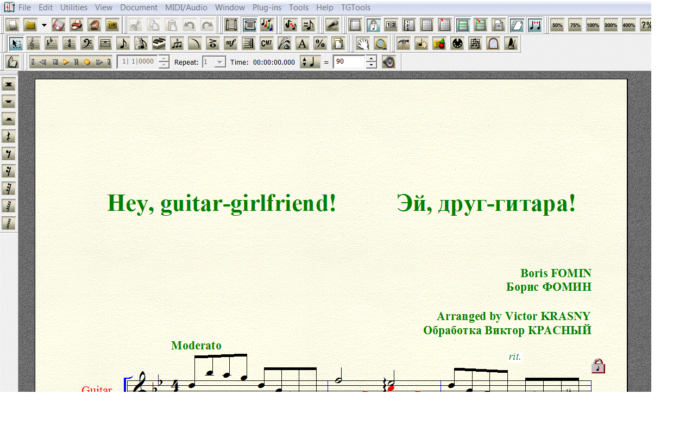Select the Articulation tool
Image resolution: width=692 pixels, height=444 pixels.
(213, 43)
